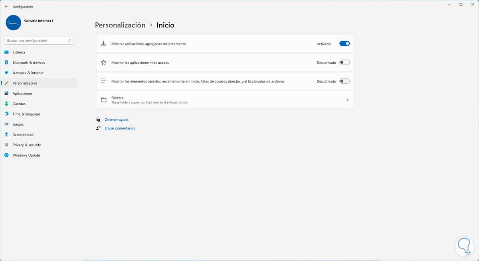The image size is (479, 261).
Task: Go back to Personalización breadcrumb
Action: [120, 25]
